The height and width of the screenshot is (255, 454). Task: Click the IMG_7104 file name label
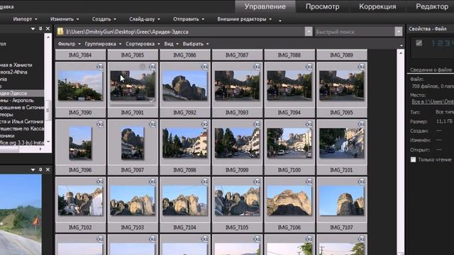[x=184, y=227]
